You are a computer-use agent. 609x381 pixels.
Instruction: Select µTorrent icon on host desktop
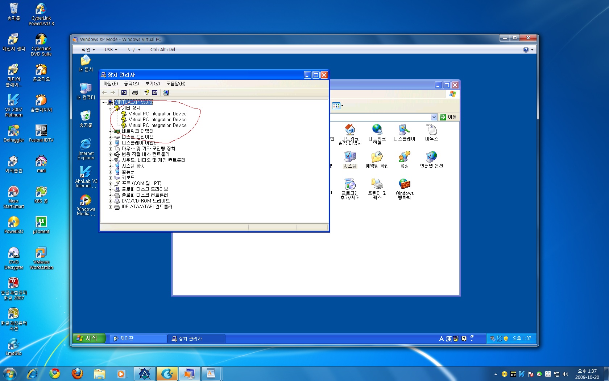point(41,225)
